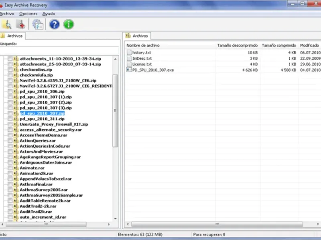Check the box for attachments_11-10-2010_13-39-34.zip
Viewport: 321px width, 240px height.
coord(10,58)
